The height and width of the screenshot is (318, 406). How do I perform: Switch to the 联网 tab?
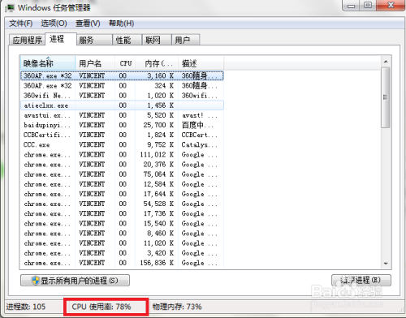[157, 40]
